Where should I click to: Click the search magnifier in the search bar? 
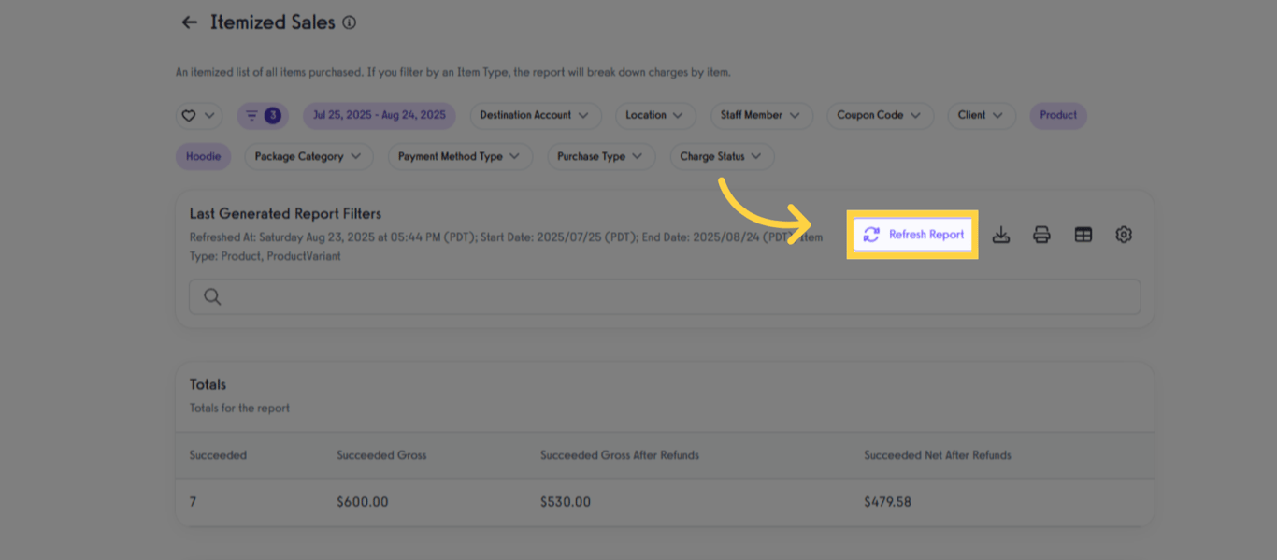coord(212,296)
